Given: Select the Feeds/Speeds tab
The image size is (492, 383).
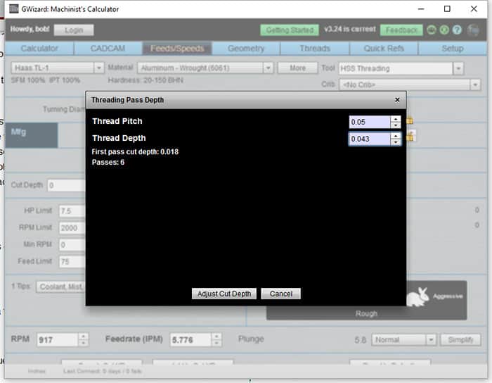Looking at the screenshot, I should click(177, 49).
